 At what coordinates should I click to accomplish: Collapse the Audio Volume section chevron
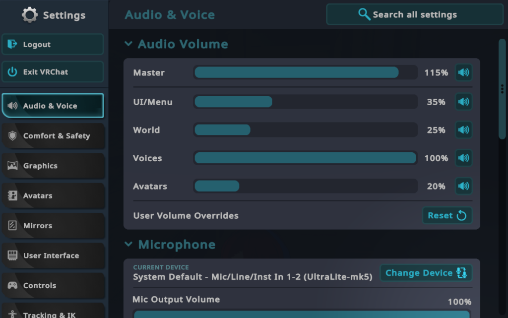(128, 43)
